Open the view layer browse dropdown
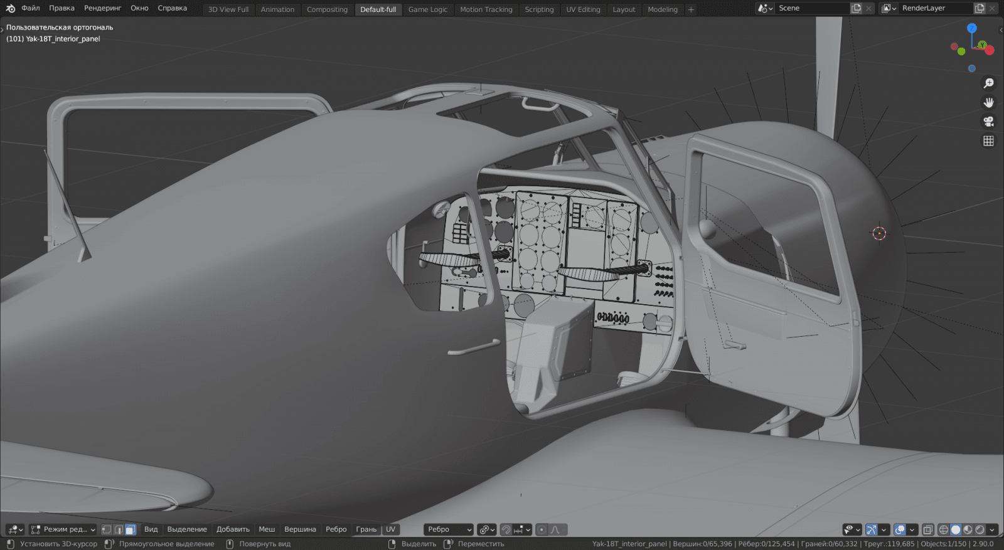 pyautogui.click(x=889, y=8)
